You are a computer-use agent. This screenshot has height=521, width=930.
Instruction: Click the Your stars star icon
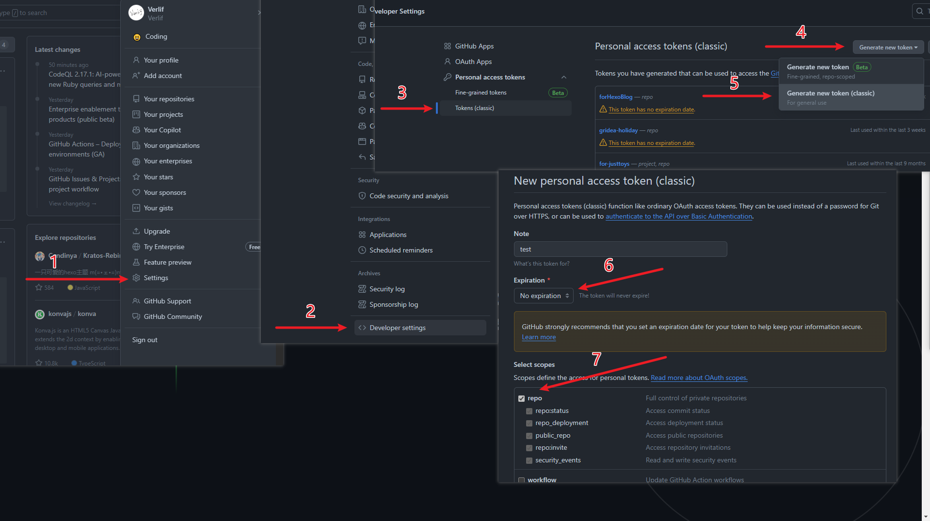(136, 177)
